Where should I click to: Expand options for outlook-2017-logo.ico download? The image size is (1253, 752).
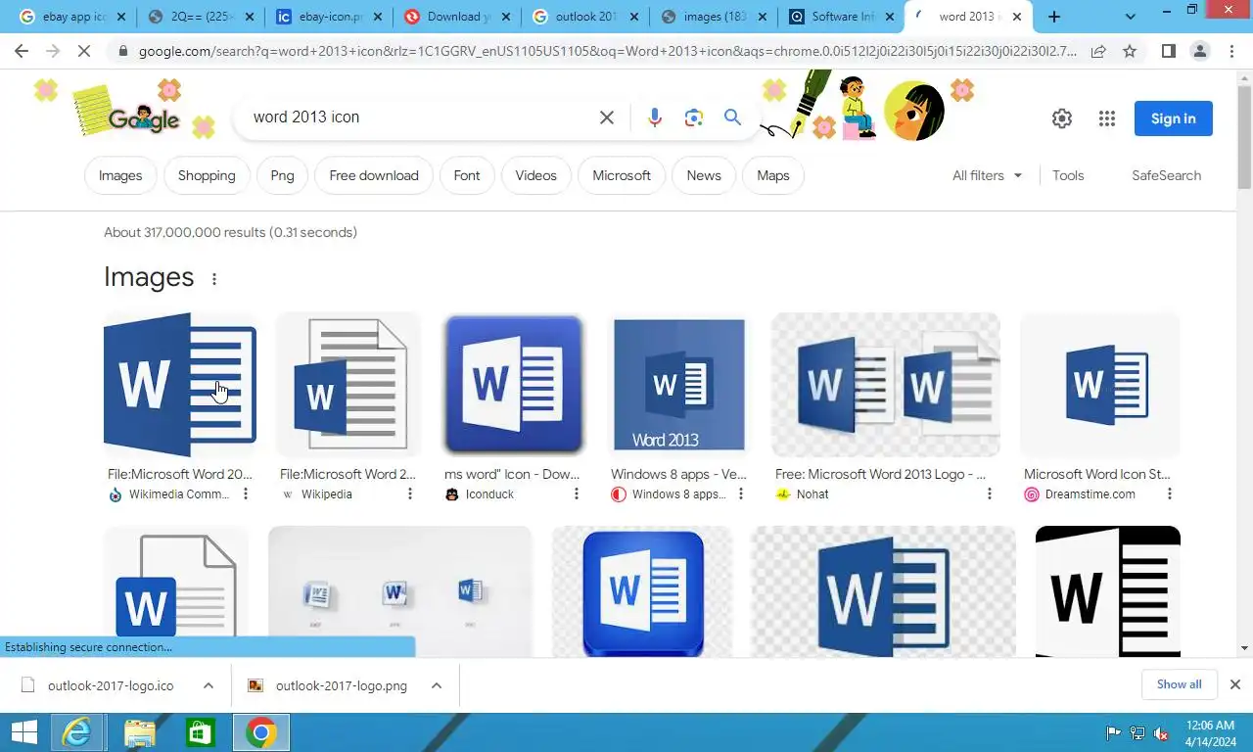coord(208,685)
